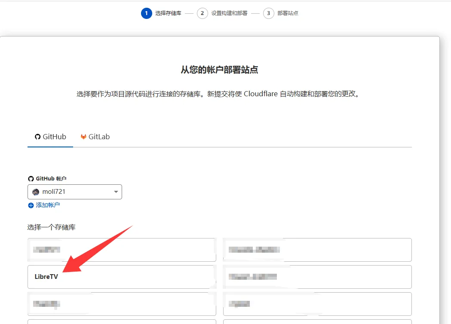Open the moli721 GitHub account dropdown
The width and height of the screenshot is (451, 324).
pos(75,192)
